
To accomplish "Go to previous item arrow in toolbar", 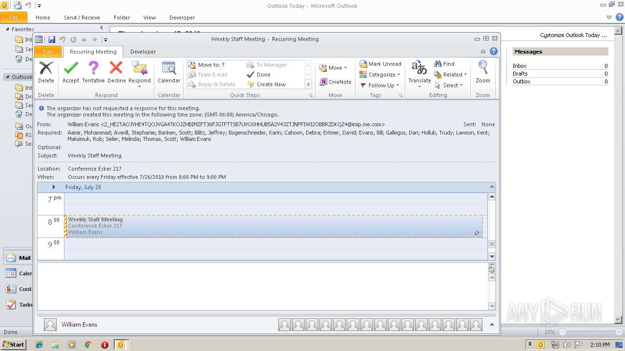I will [x=83, y=39].
